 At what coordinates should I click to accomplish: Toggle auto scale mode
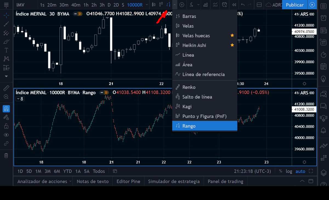(300, 171)
